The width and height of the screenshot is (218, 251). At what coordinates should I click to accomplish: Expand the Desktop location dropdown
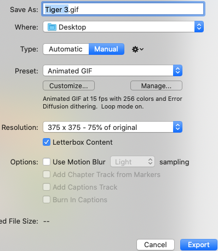click(123, 27)
